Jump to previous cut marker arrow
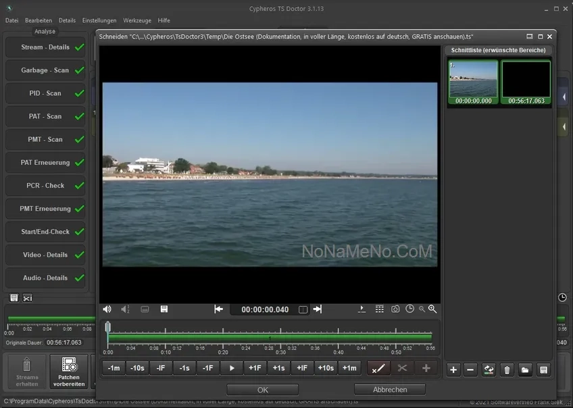Screen dimensions: 573x408 pyautogui.click(x=218, y=309)
